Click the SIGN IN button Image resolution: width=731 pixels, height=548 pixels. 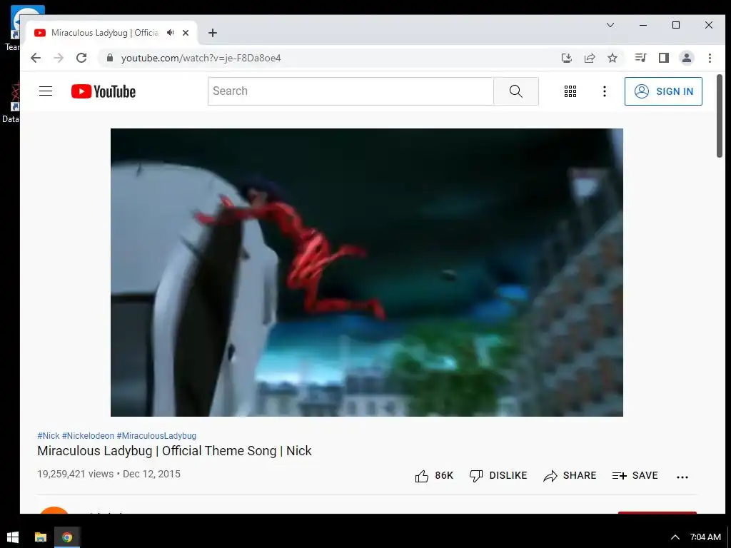[663, 91]
